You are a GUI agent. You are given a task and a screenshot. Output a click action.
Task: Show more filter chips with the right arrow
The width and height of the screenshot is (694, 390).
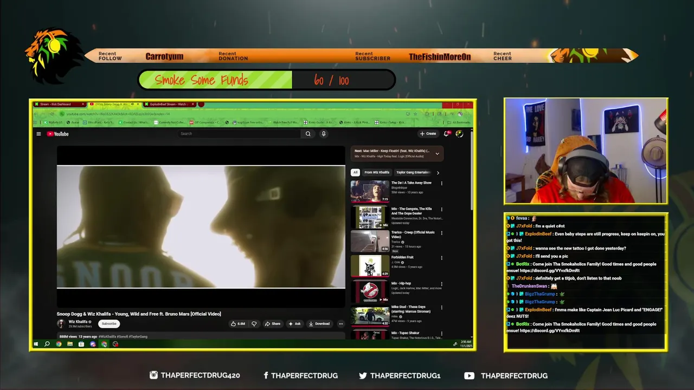click(438, 173)
